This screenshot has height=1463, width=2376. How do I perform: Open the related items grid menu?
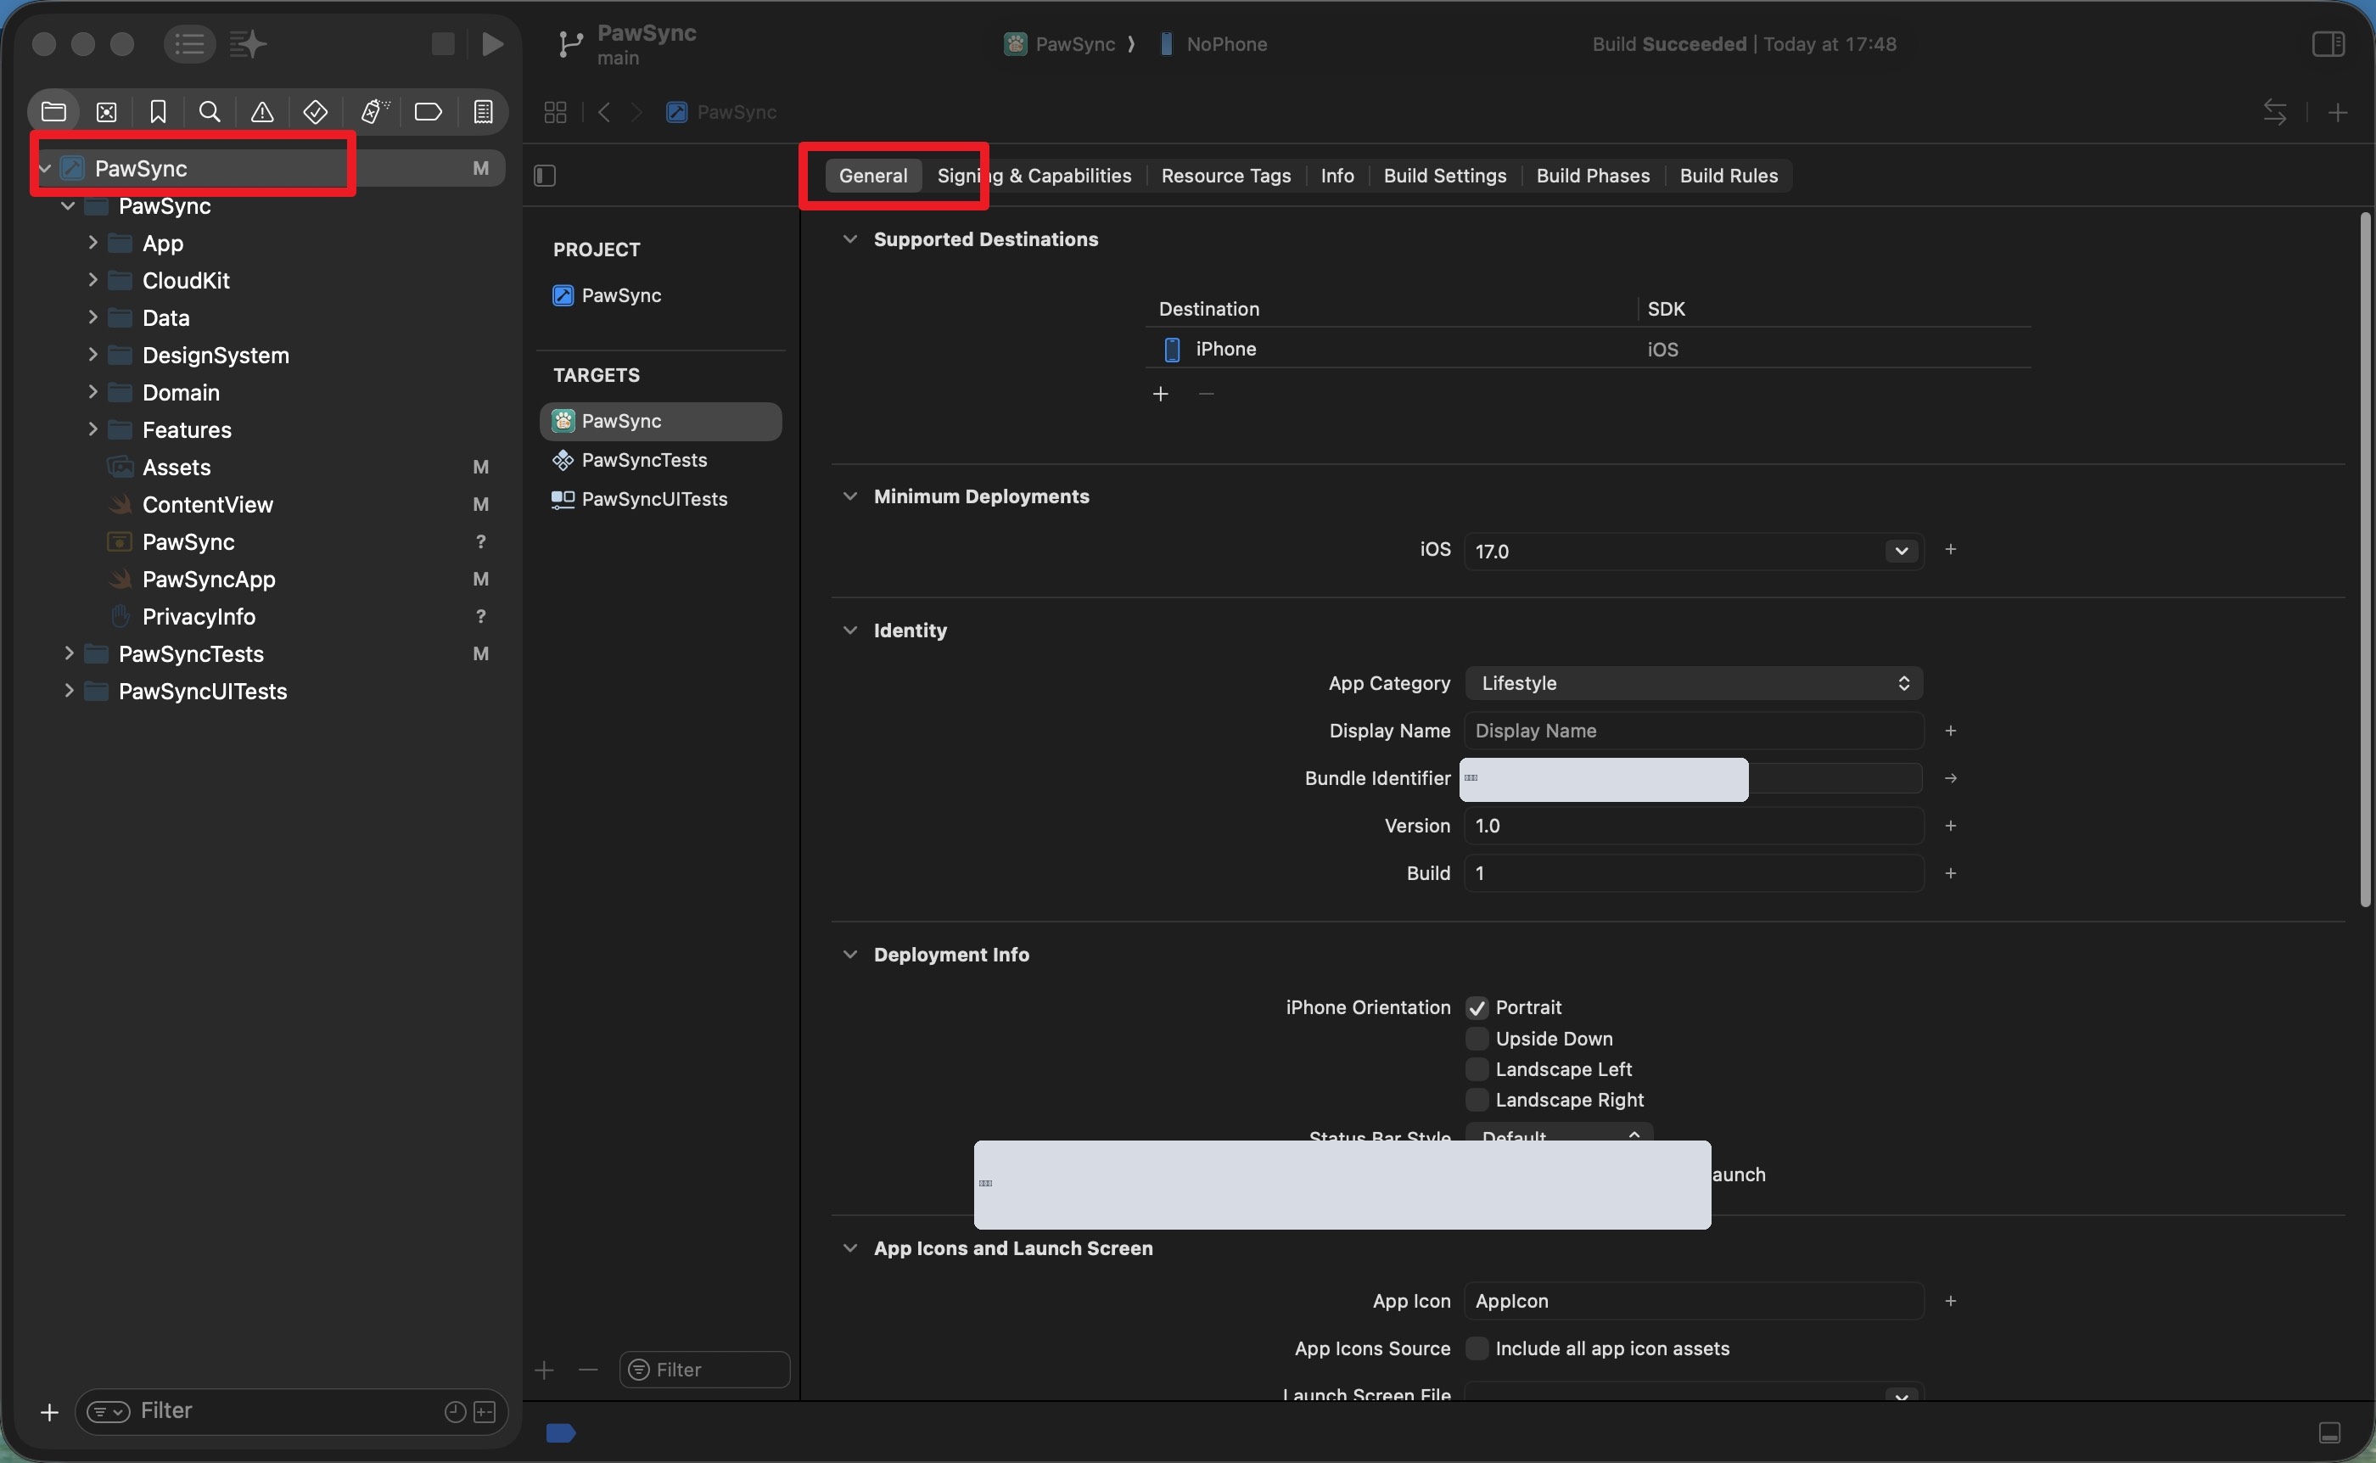point(555,112)
